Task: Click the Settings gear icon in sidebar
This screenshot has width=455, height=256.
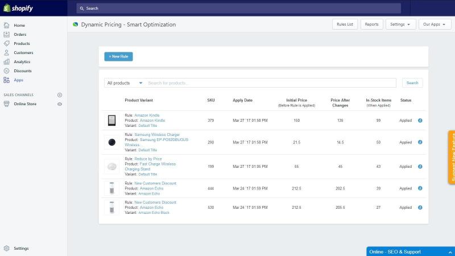Action: click(x=6, y=248)
